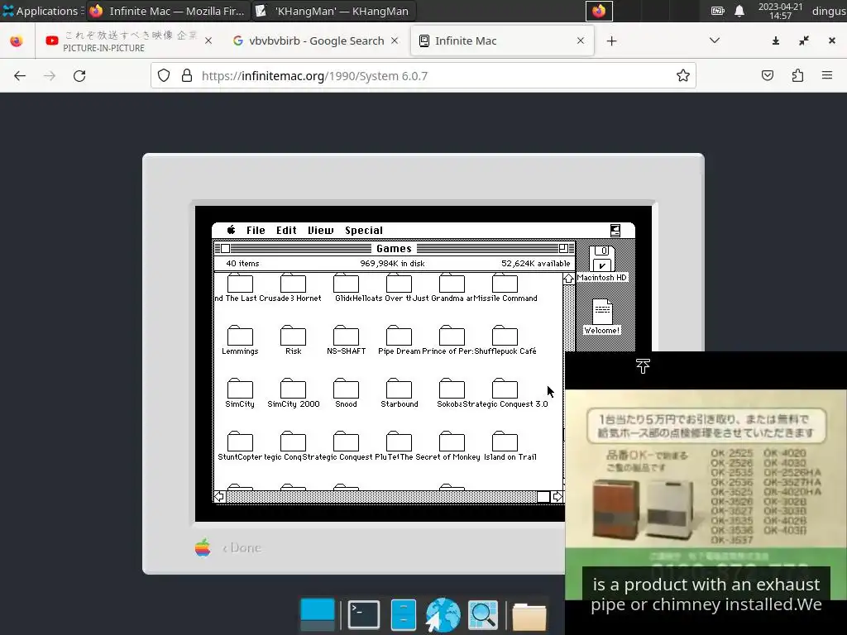Click the notification bell in system tray
The width and height of the screenshot is (847, 635).
click(739, 11)
